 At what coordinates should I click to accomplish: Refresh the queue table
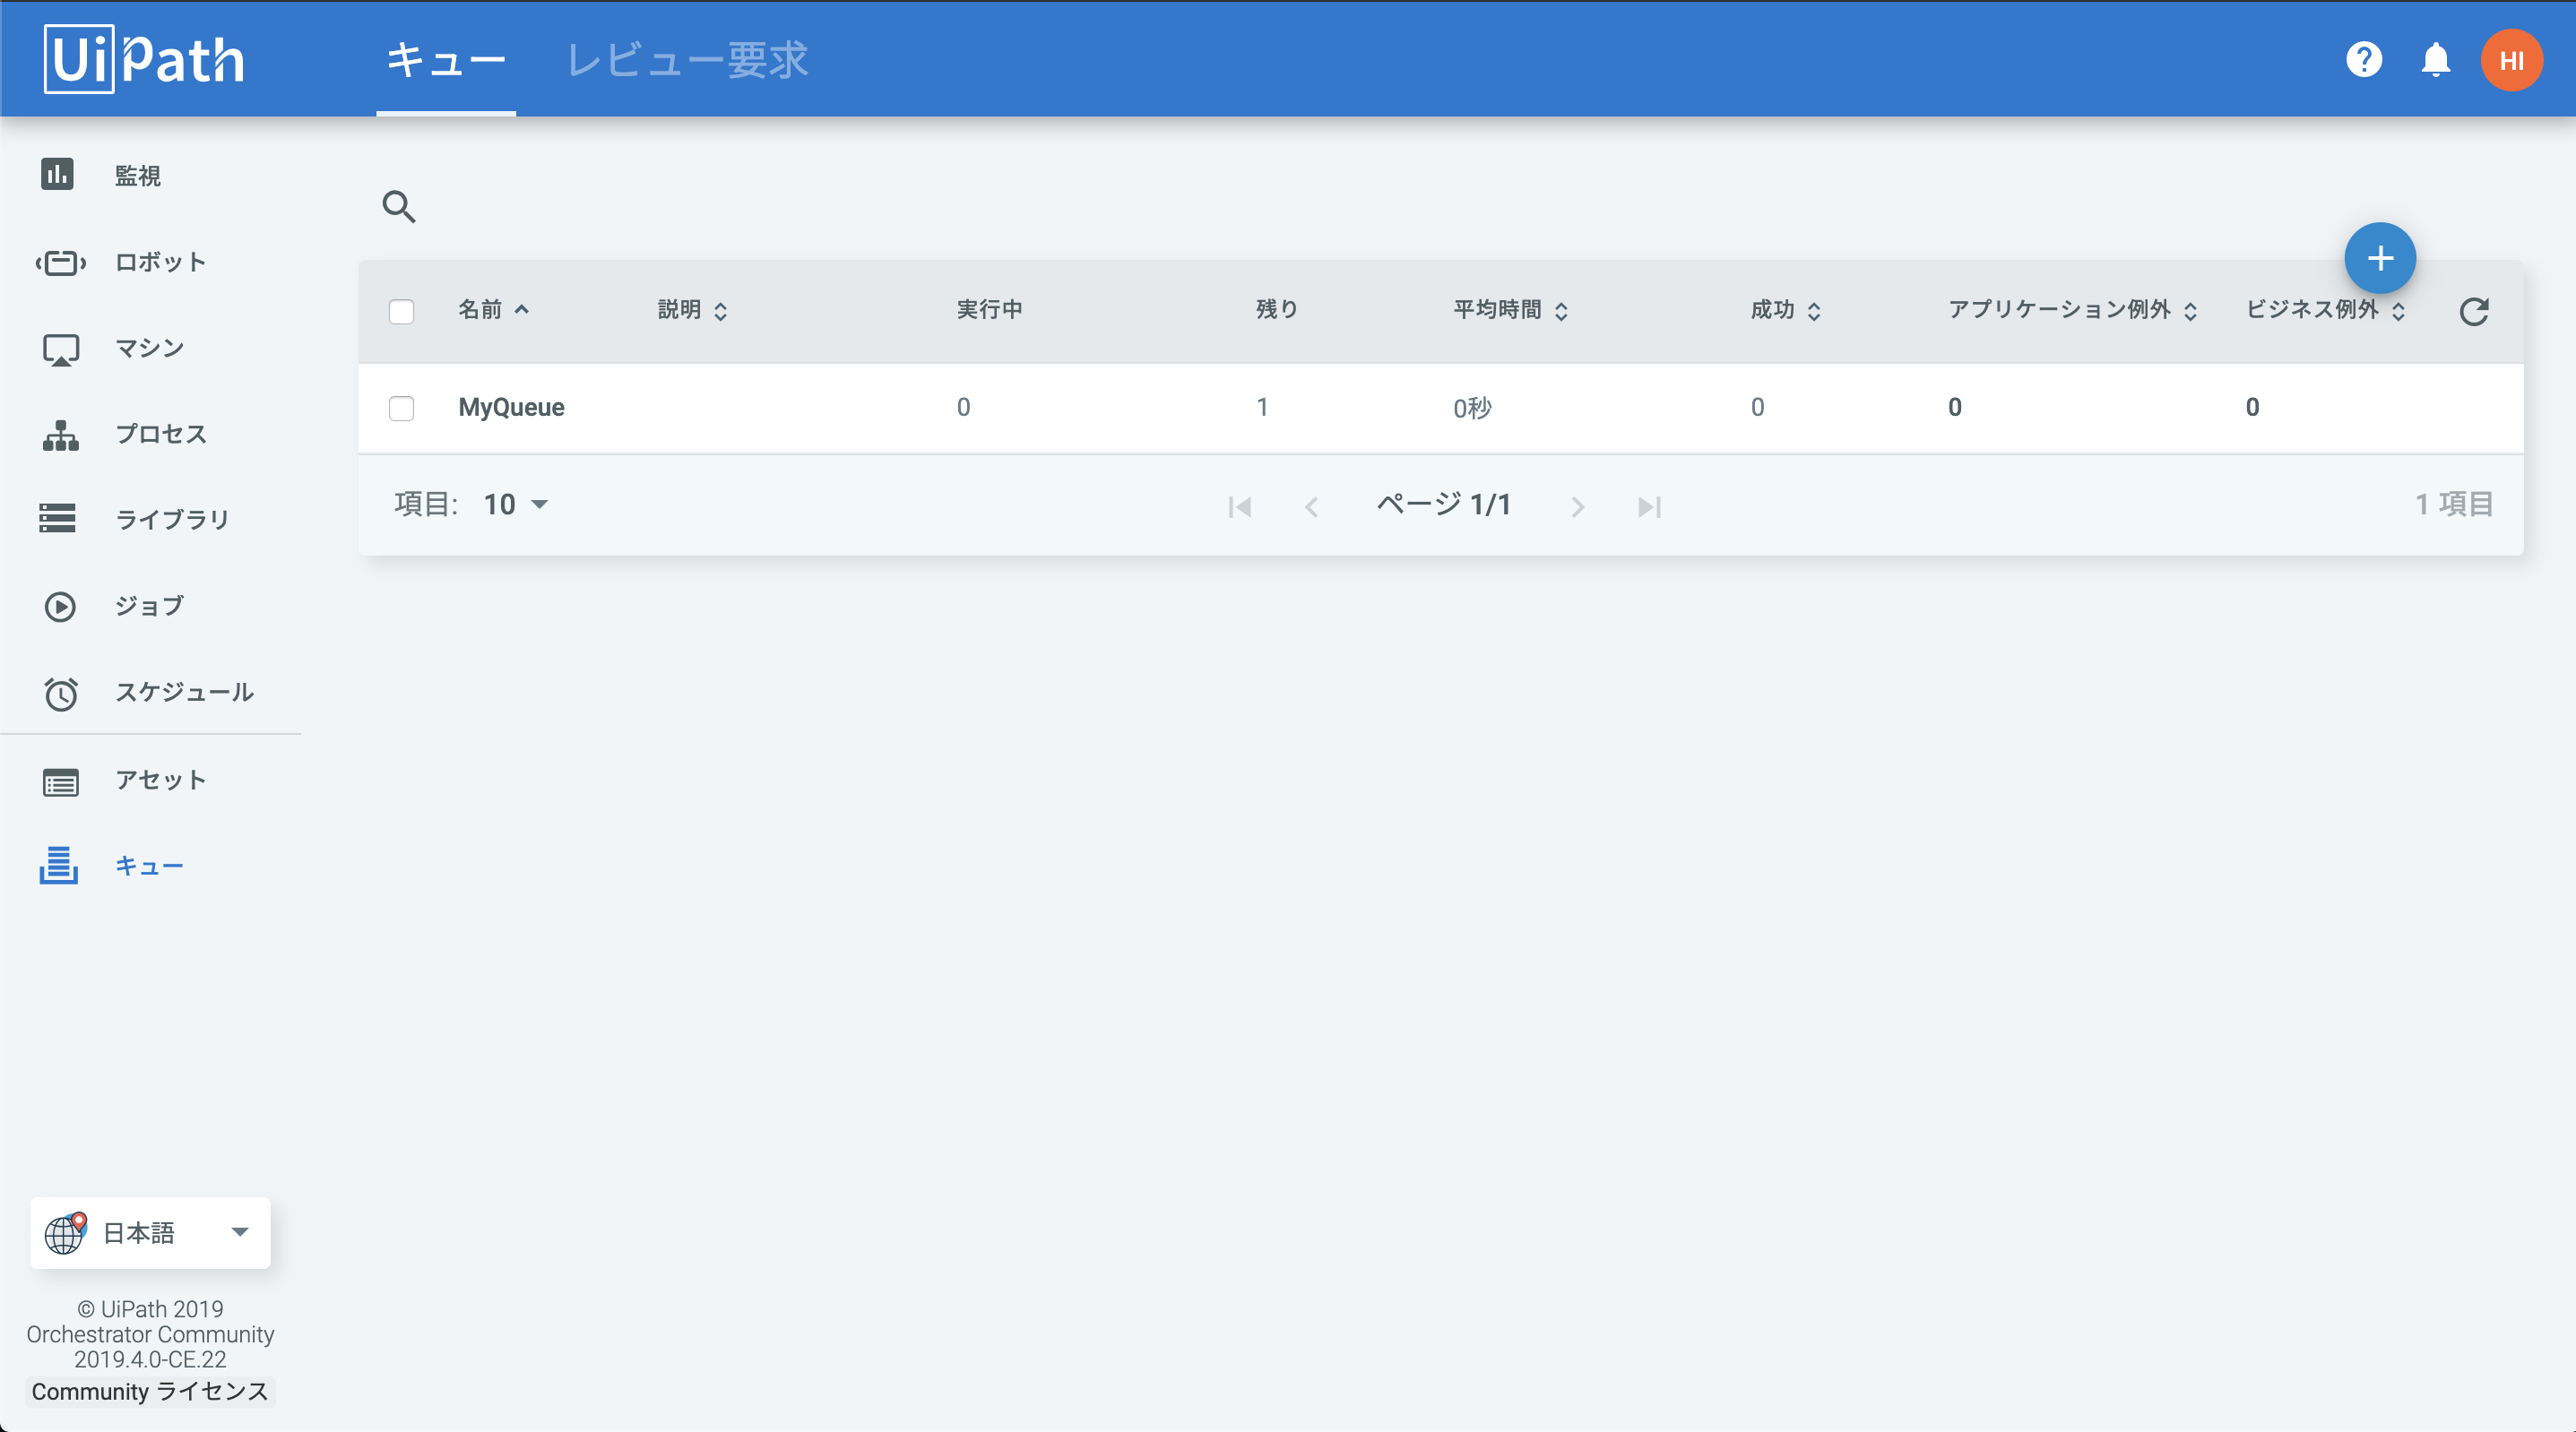coord(2474,311)
